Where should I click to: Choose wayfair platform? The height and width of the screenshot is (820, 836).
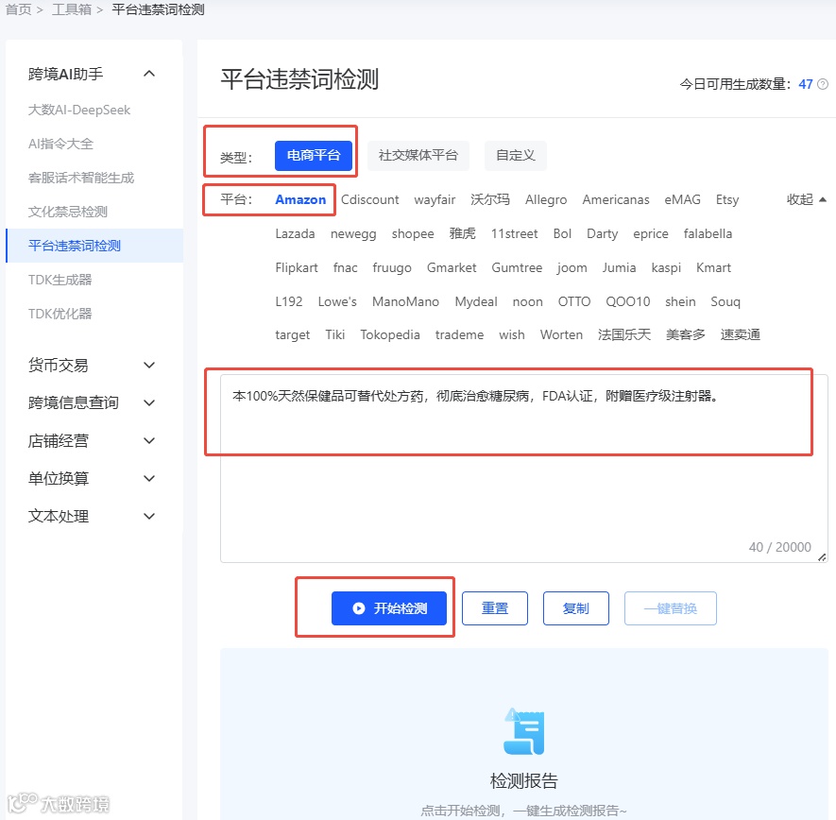[x=435, y=200]
